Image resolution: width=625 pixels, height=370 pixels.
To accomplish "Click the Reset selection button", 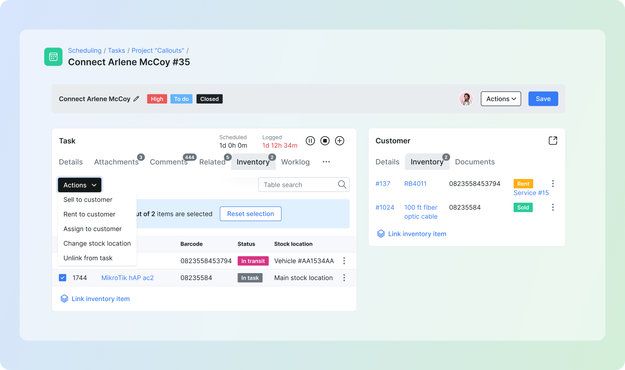I will click(x=250, y=214).
